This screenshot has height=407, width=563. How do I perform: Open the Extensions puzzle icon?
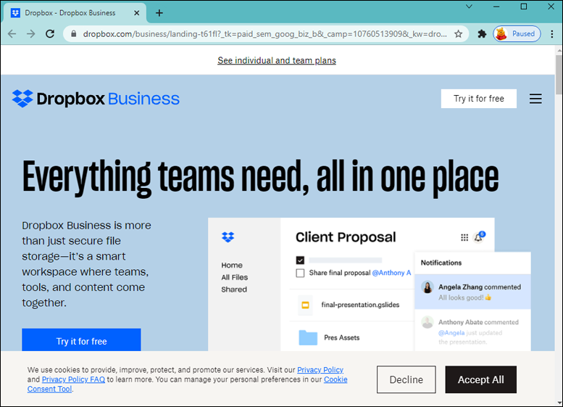tap(482, 34)
